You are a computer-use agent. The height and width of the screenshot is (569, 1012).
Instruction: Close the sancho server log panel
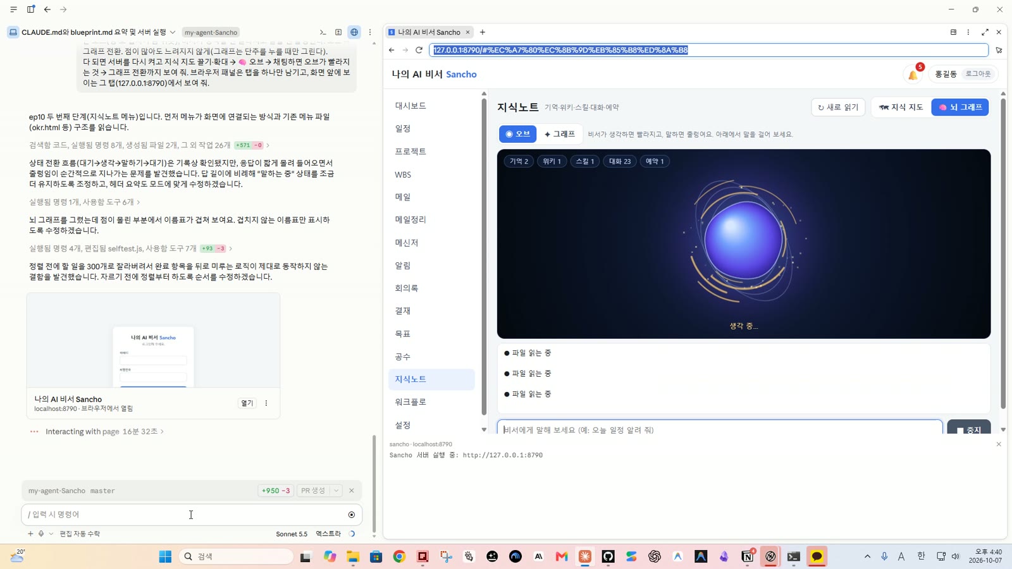999,444
